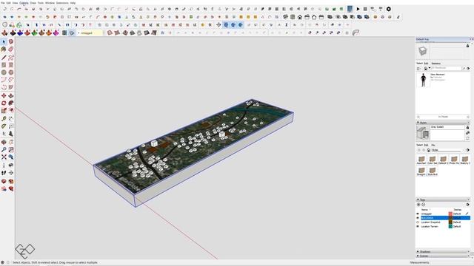474x266 pixels.
Task: Click the house icon in second toolbar row
Action: 299,17
